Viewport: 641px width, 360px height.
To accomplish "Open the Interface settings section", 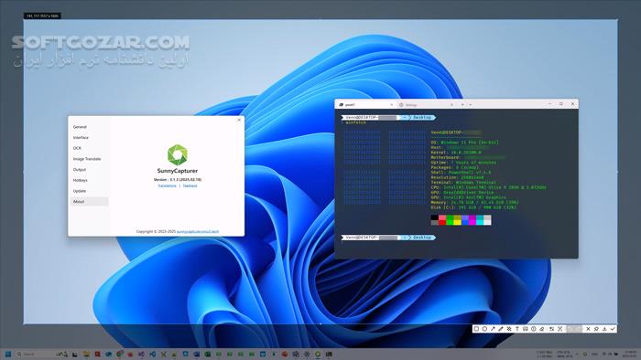I will (81, 137).
